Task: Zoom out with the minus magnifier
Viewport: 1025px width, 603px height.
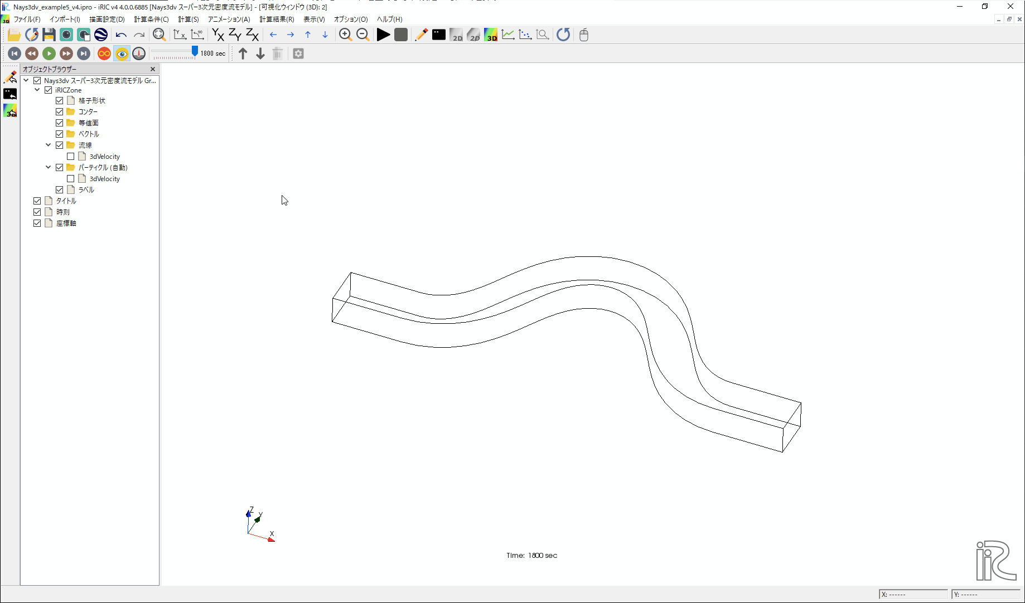Action: pos(362,35)
